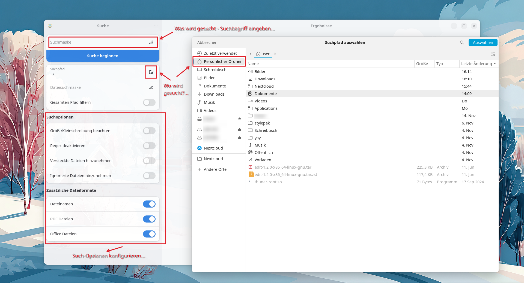
Task: Click the forward path arrow right of user
Action: click(x=275, y=54)
